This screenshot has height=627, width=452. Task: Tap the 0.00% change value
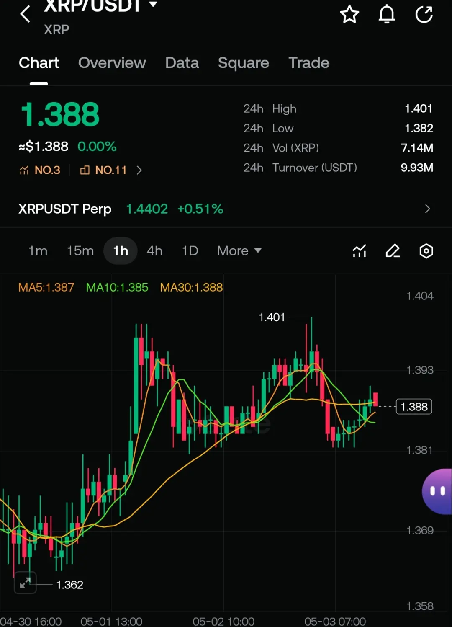[x=97, y=147]
